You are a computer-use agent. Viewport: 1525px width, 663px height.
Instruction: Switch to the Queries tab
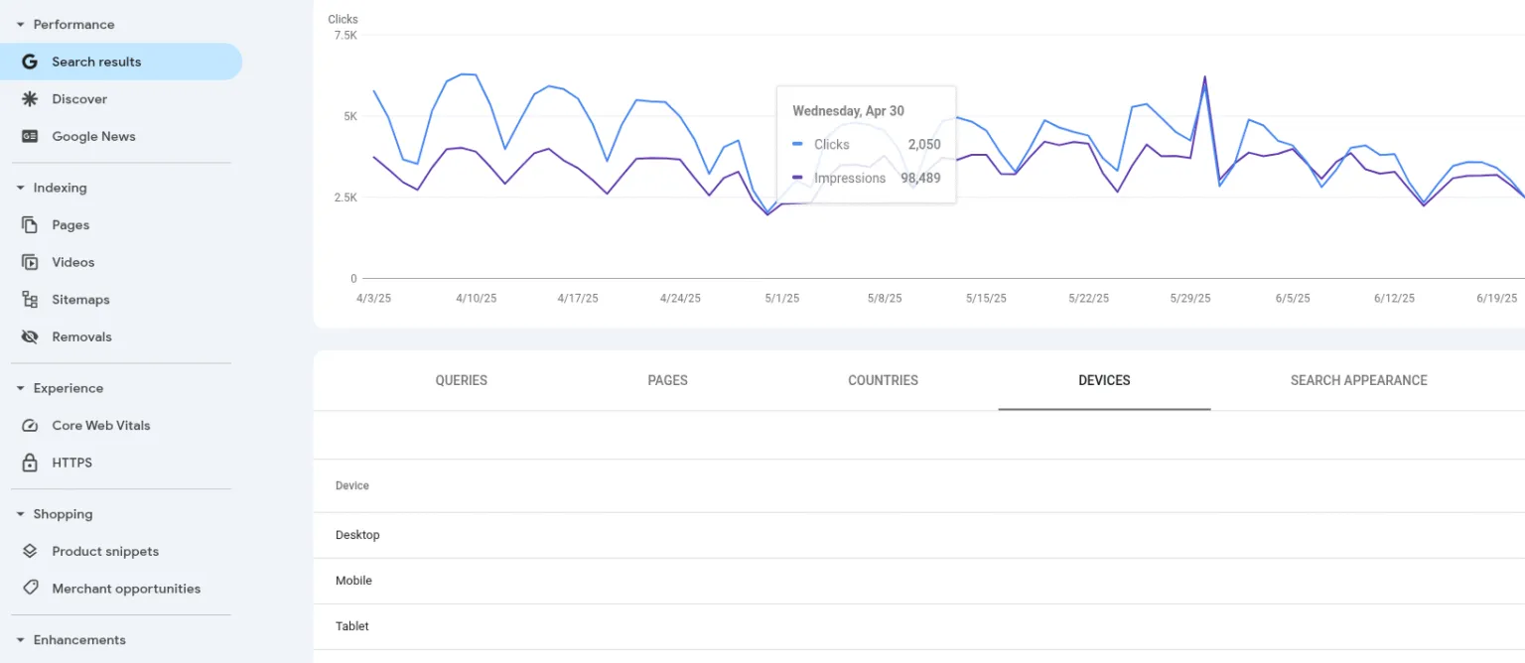(461, 380)
